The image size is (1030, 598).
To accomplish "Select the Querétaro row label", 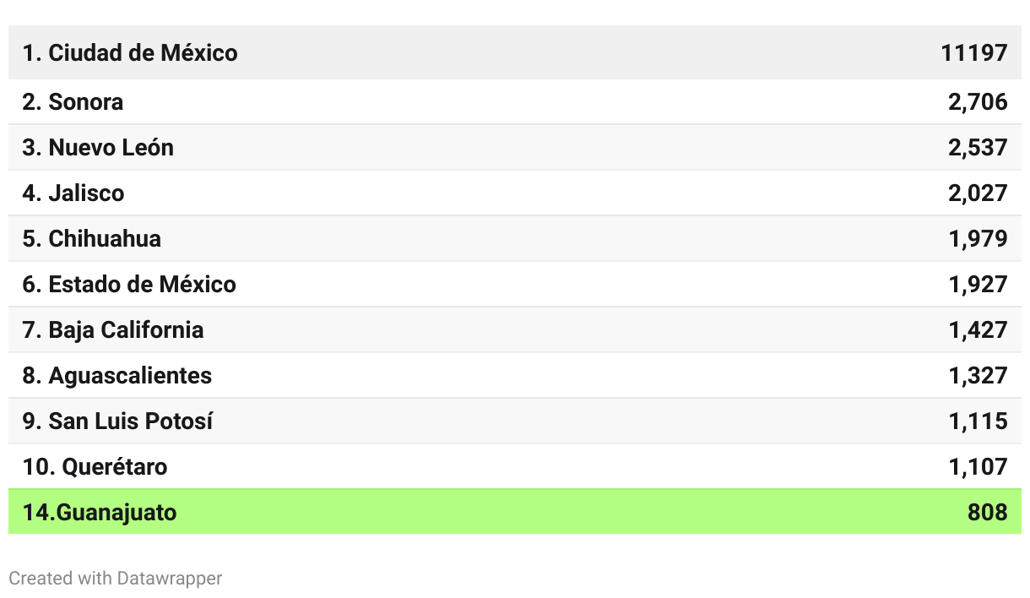I will (x=95, y=467).
